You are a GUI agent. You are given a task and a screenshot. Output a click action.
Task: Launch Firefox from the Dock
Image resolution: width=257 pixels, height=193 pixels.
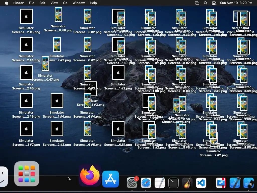(90, 175)
